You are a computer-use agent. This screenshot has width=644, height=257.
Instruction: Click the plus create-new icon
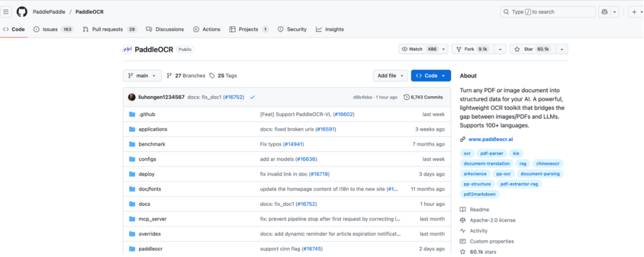(635, 12)
